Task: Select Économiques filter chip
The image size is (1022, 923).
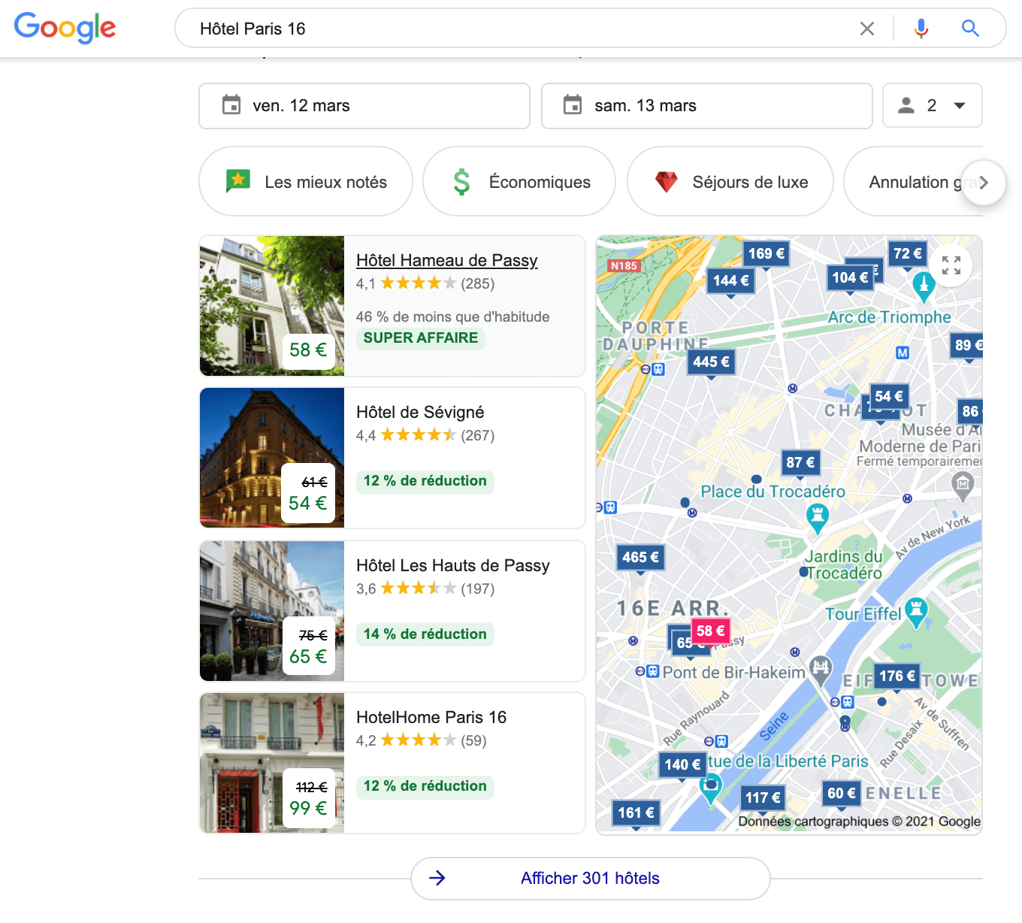Action: (519, 181)
